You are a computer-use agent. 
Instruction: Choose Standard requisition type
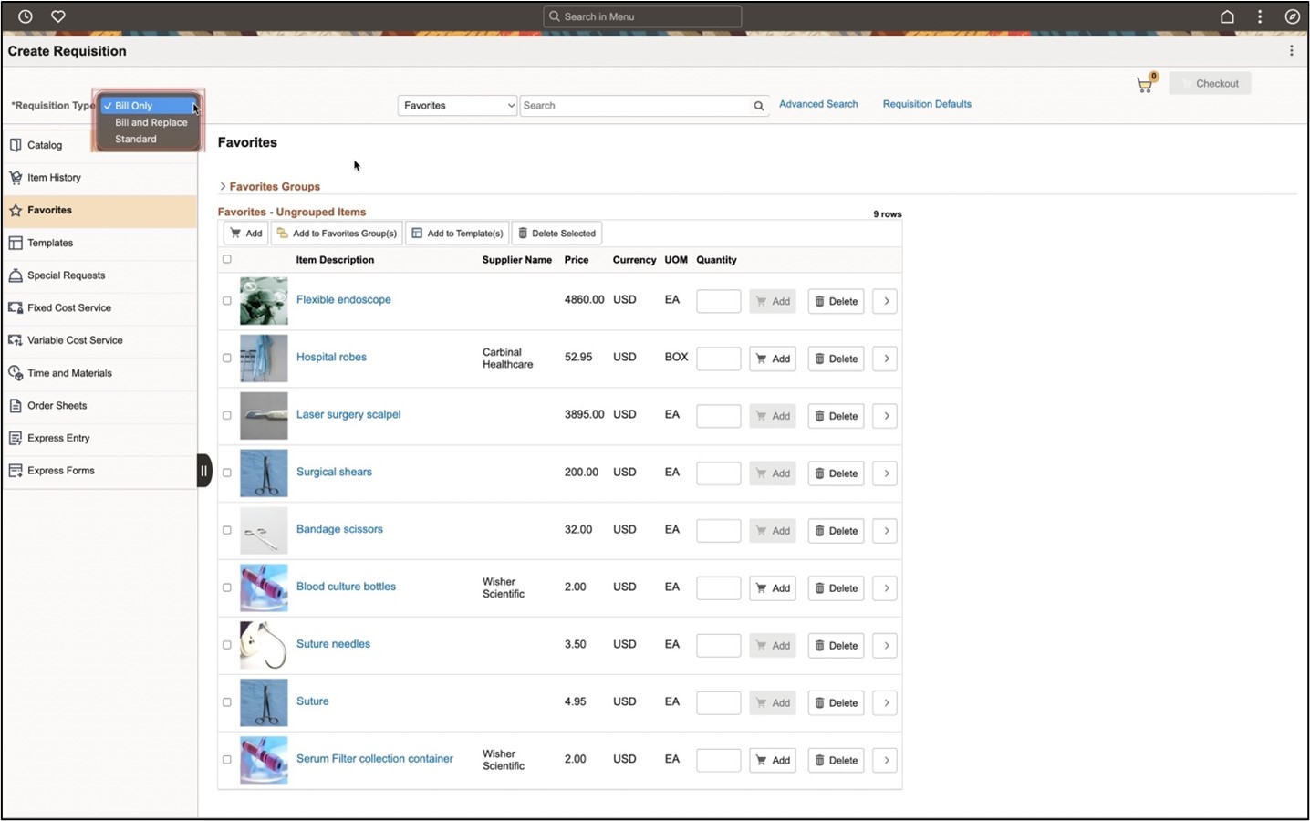click(148, 140)
